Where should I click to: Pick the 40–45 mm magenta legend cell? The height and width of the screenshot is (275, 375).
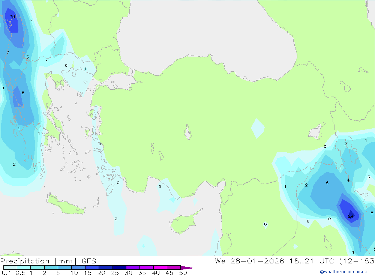pyautogui.click(x=160, y=267)
